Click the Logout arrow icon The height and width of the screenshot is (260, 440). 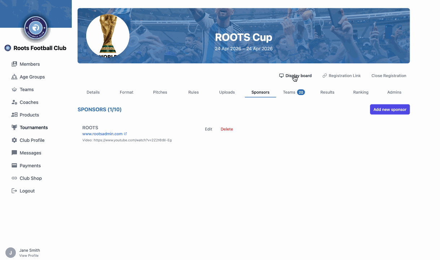pyautogui.click(x=14, y=191)
